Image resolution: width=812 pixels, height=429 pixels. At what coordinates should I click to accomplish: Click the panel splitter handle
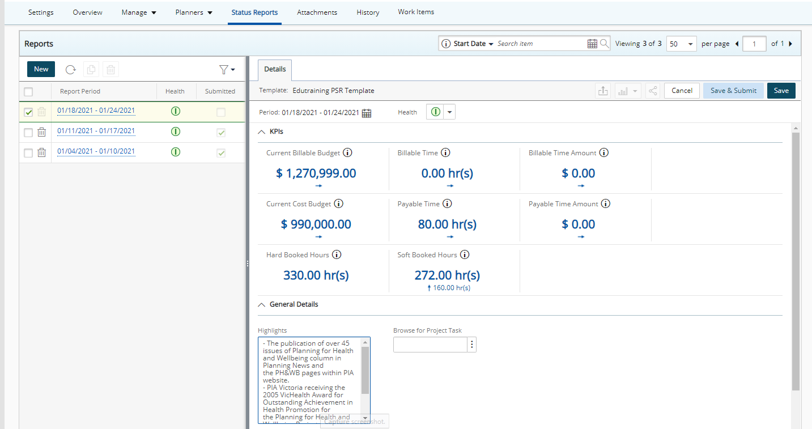(246, 264)
